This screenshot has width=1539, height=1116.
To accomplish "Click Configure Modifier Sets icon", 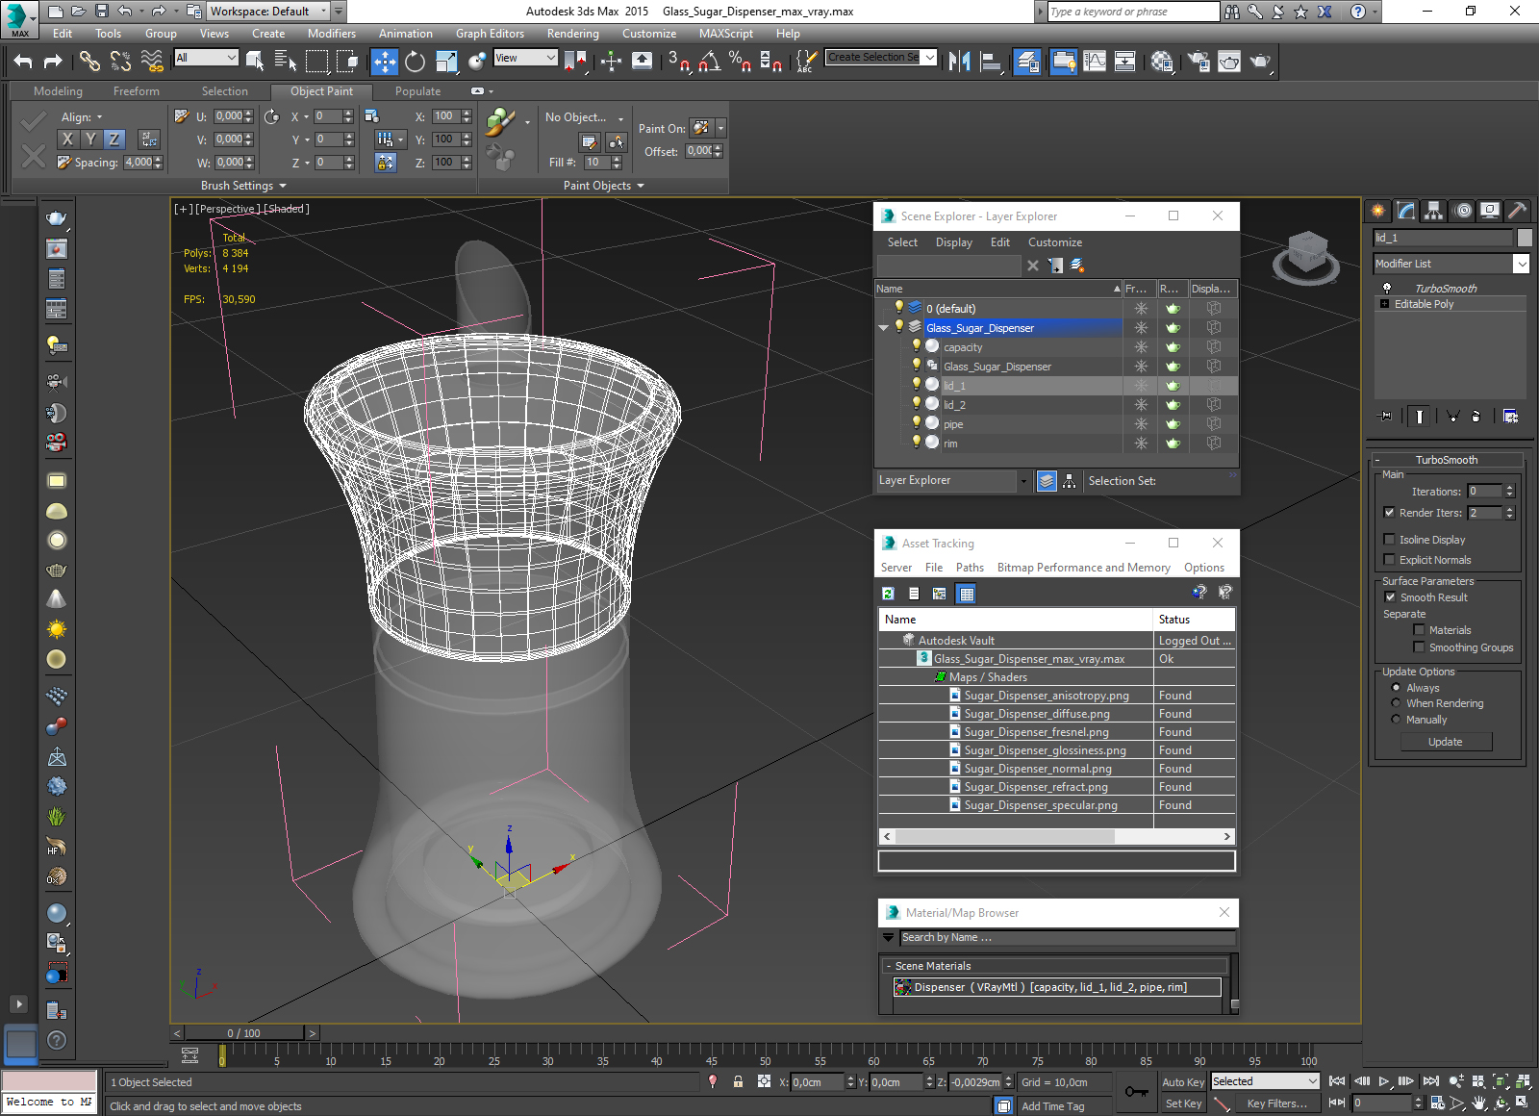I will pyautogui.click(x=1511, y=416).
